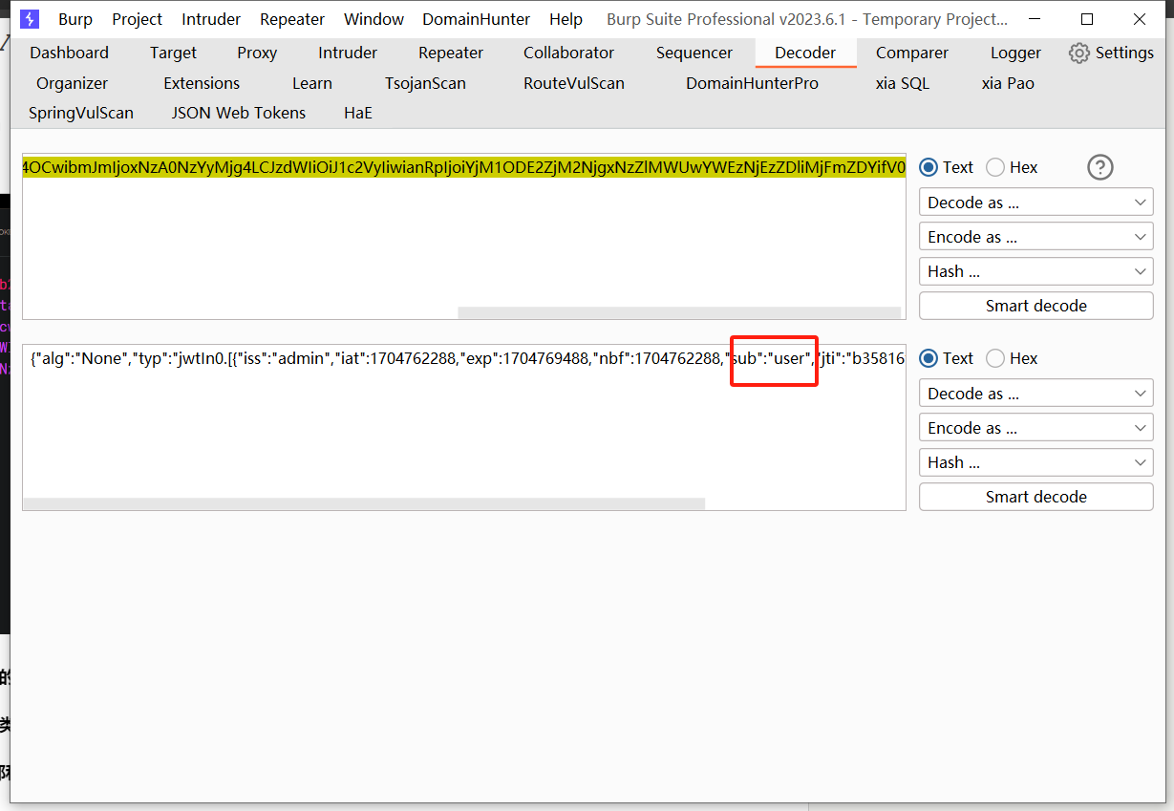Switch to the JSON Web Tokens tab

[239, 113]
